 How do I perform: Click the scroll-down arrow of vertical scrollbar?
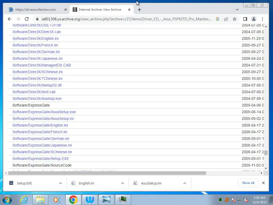coord(266,168)
